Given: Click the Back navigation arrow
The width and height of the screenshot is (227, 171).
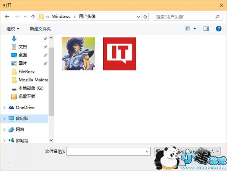Looking at the screenshot, I should pyautogui.click(x=7, y=17).
